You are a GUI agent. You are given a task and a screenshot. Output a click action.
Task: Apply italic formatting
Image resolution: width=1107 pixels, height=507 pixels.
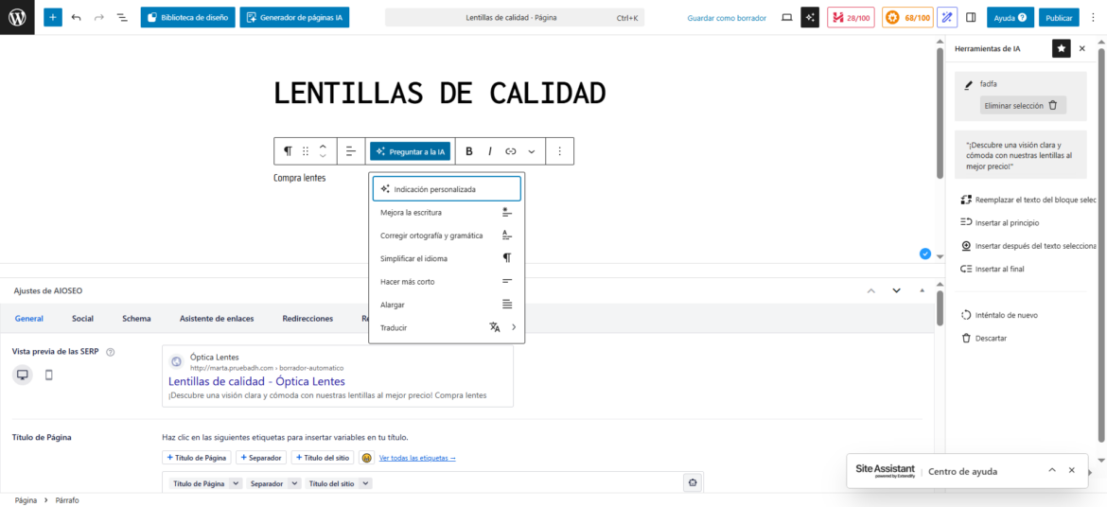click(489, 151)
